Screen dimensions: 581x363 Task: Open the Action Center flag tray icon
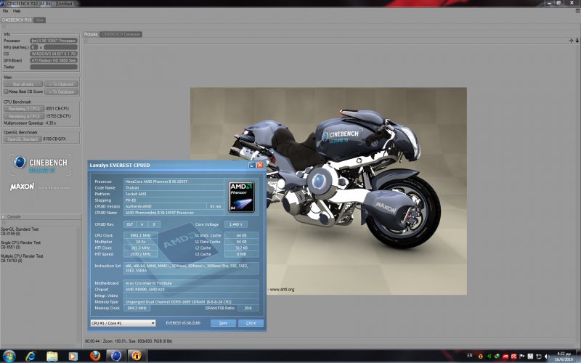point(522,356)
